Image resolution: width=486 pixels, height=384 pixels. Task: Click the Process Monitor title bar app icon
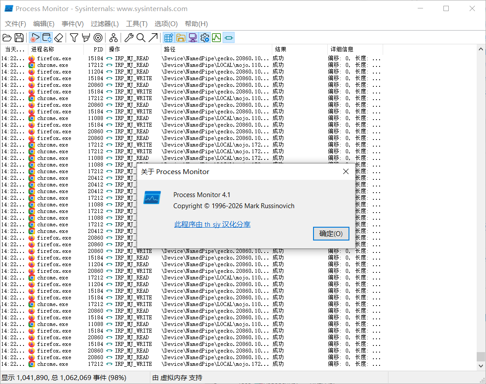point(9,9)
